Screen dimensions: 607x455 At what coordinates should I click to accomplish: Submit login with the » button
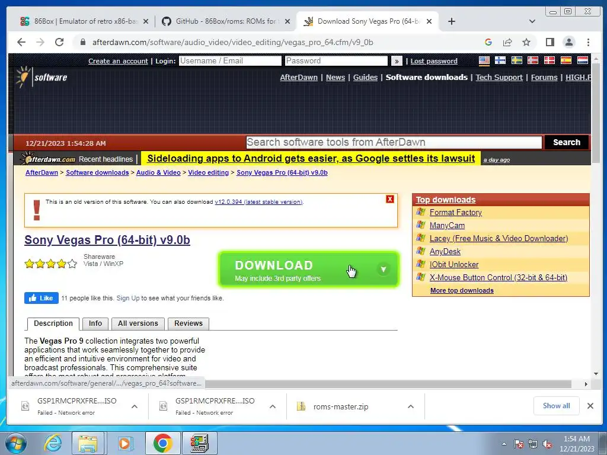pyautogui.click(x=397, y=61)
